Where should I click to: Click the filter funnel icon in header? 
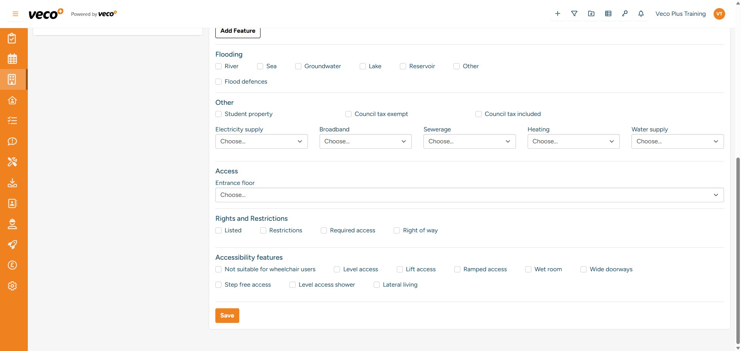pos(574,14)
